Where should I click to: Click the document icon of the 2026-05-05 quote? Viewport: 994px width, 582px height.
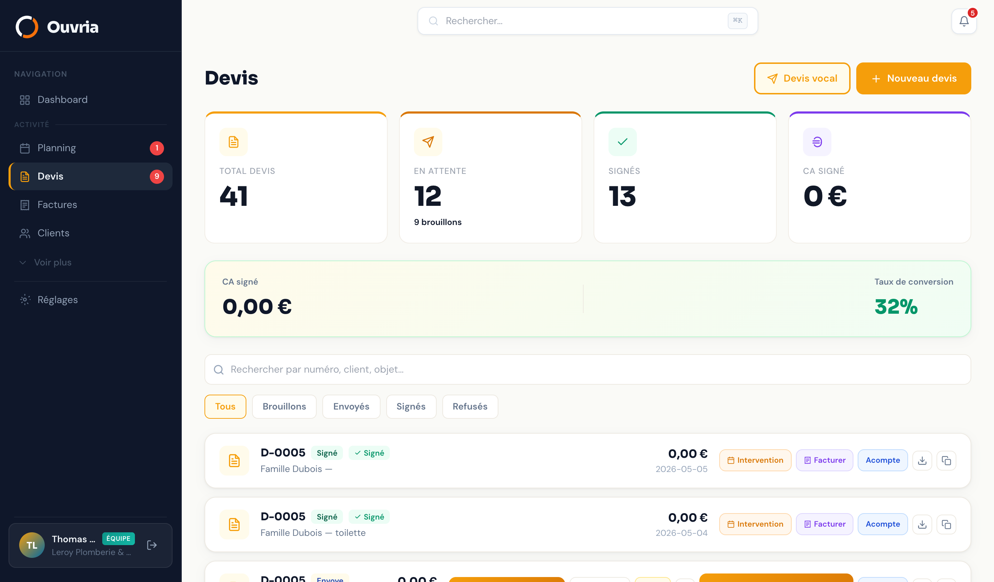pos(234,460)
